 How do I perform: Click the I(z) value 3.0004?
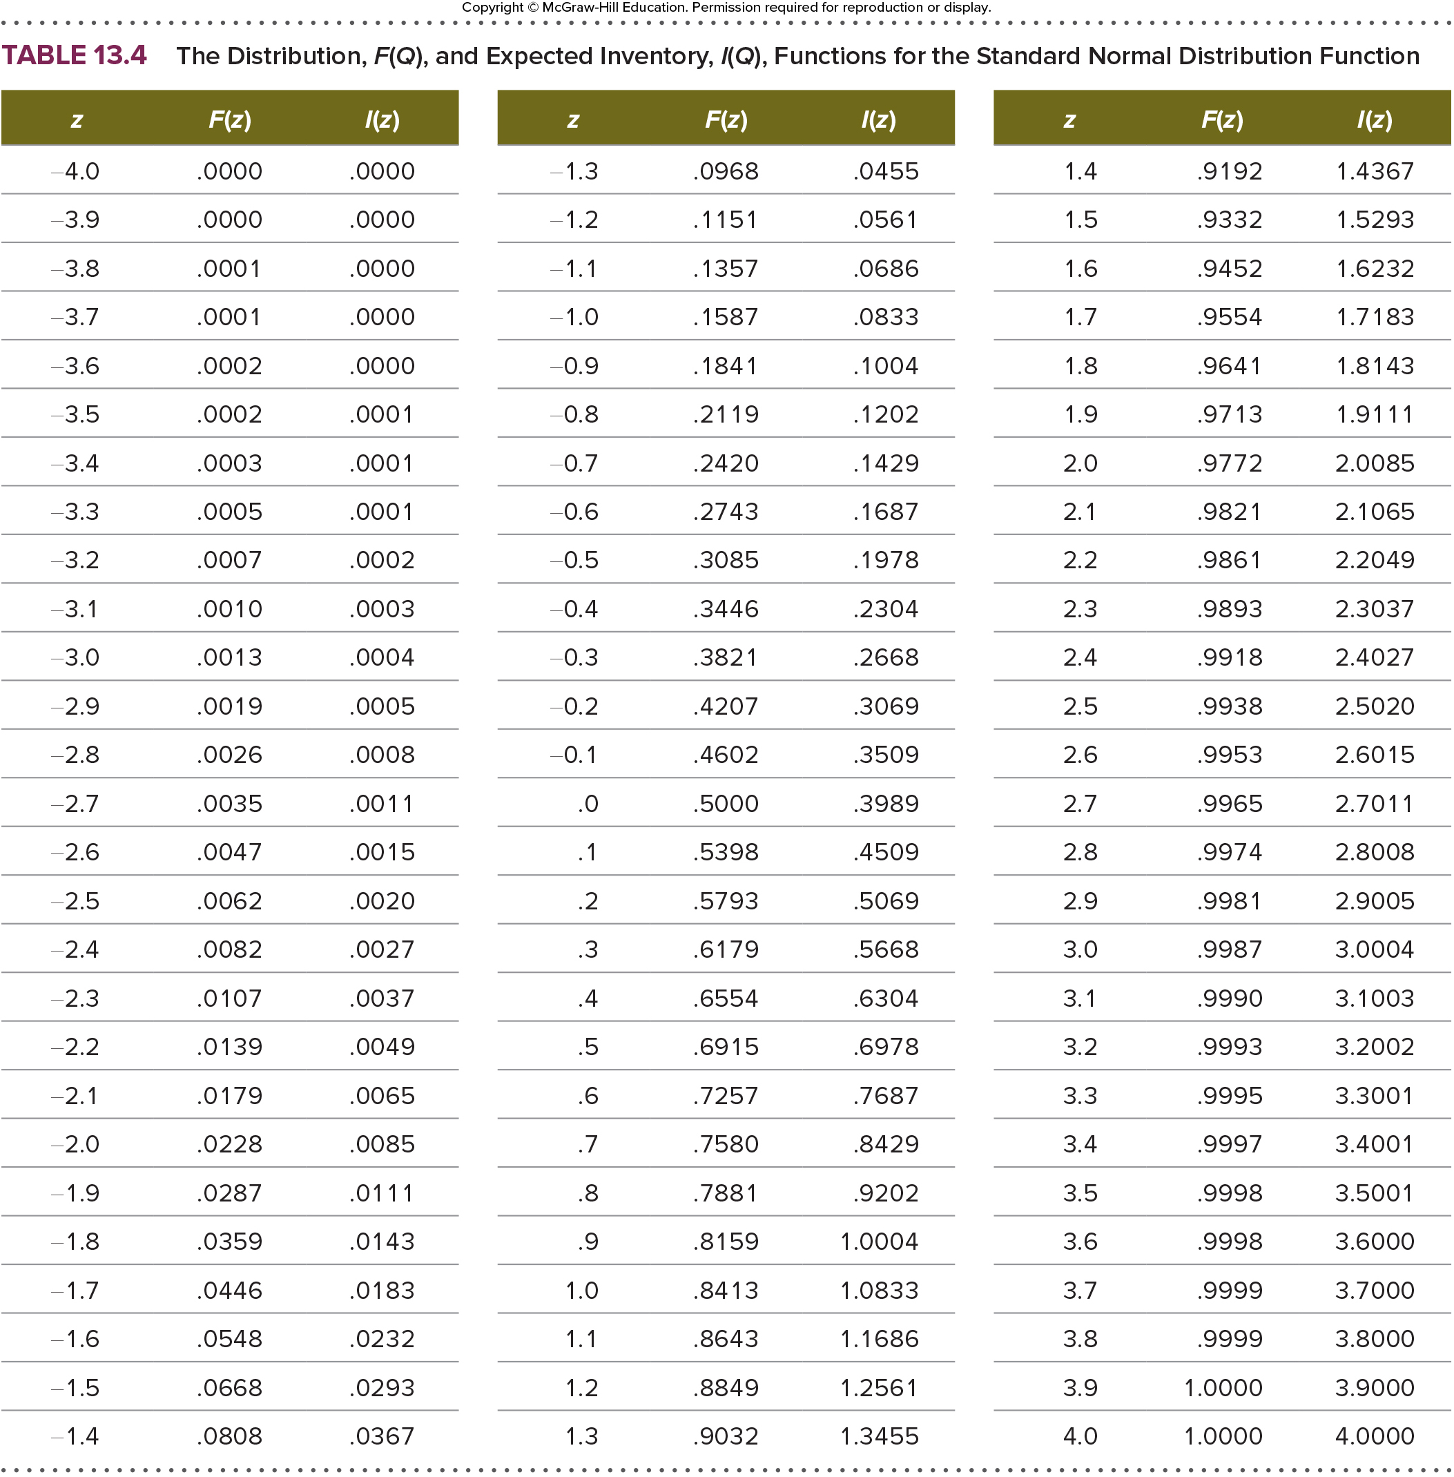pos(1375,949)
